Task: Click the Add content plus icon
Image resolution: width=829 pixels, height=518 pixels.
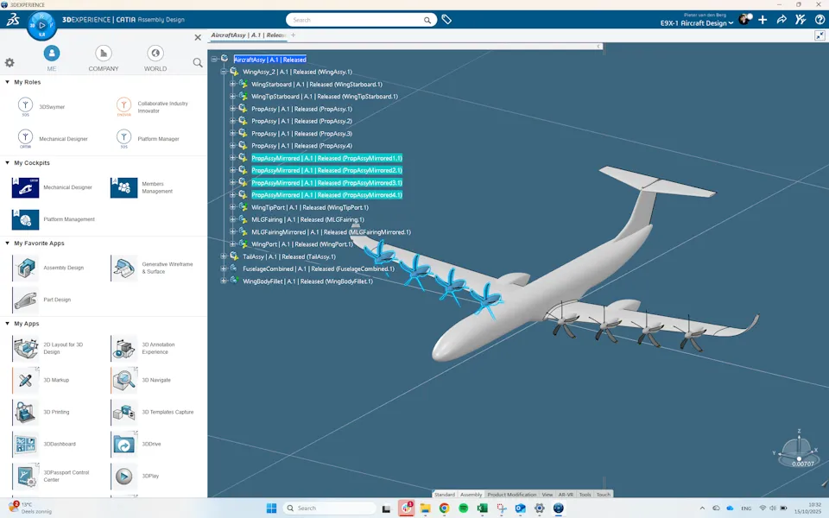Action: [x=763, y=19]
